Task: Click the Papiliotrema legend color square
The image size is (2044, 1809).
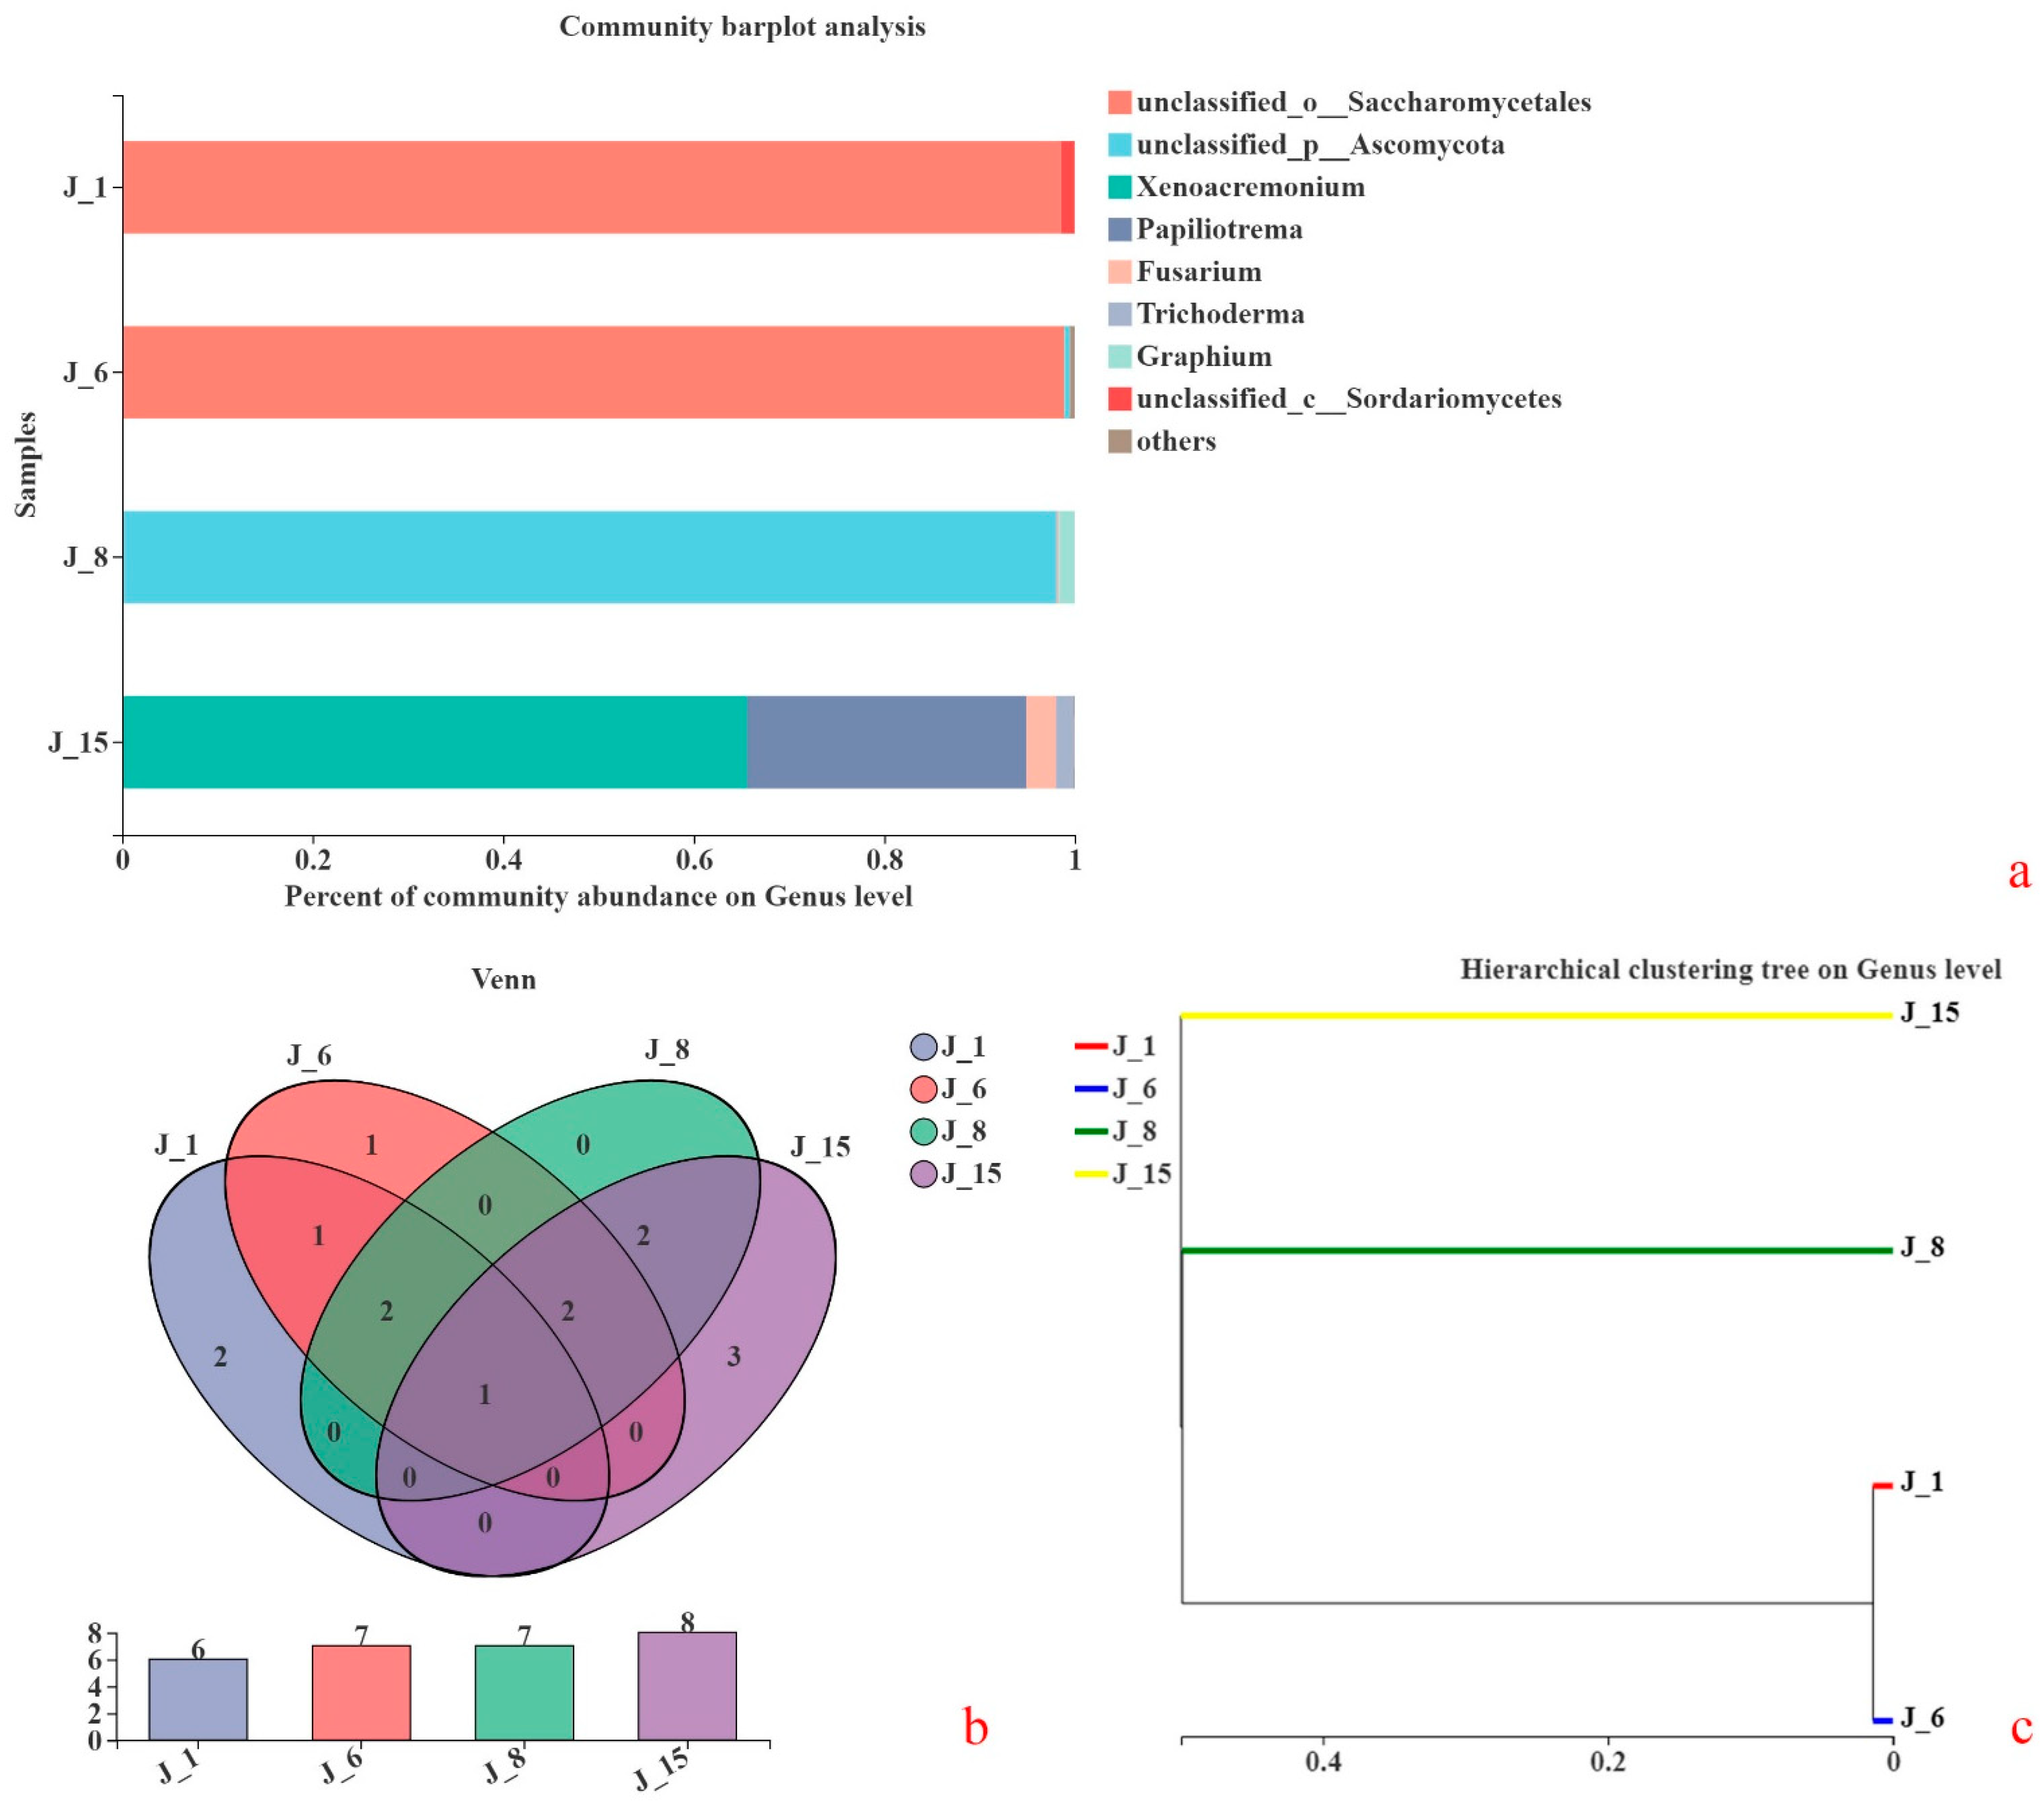Action: (x=1119, y=229)
